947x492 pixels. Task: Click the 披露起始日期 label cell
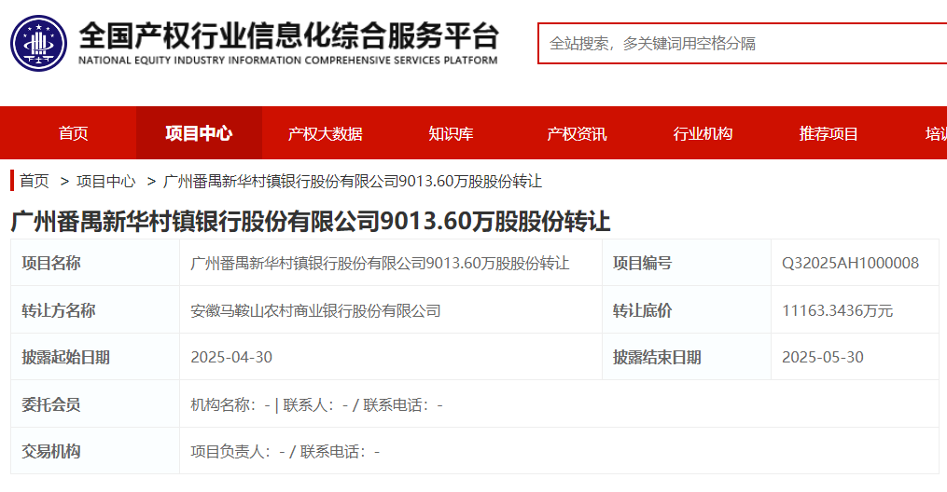pos(95,357)
